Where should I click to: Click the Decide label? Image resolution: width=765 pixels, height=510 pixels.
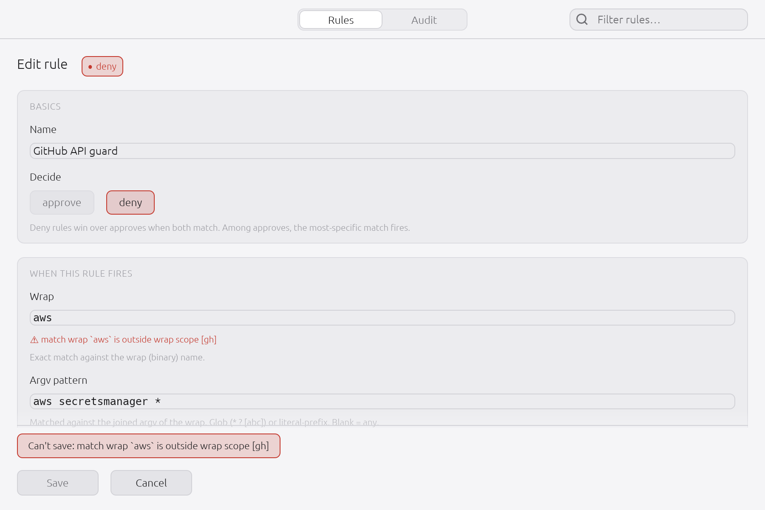[x=45, y=177]
